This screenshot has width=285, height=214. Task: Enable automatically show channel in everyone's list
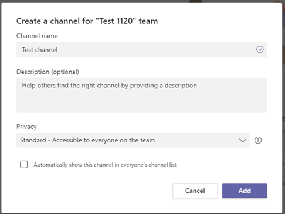(24, 164)
